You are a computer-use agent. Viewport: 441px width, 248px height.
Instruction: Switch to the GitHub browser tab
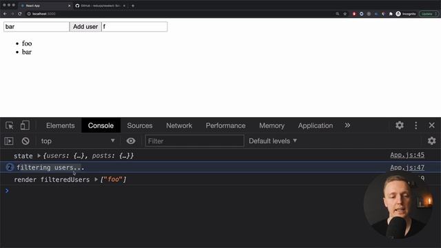point(101,6)
